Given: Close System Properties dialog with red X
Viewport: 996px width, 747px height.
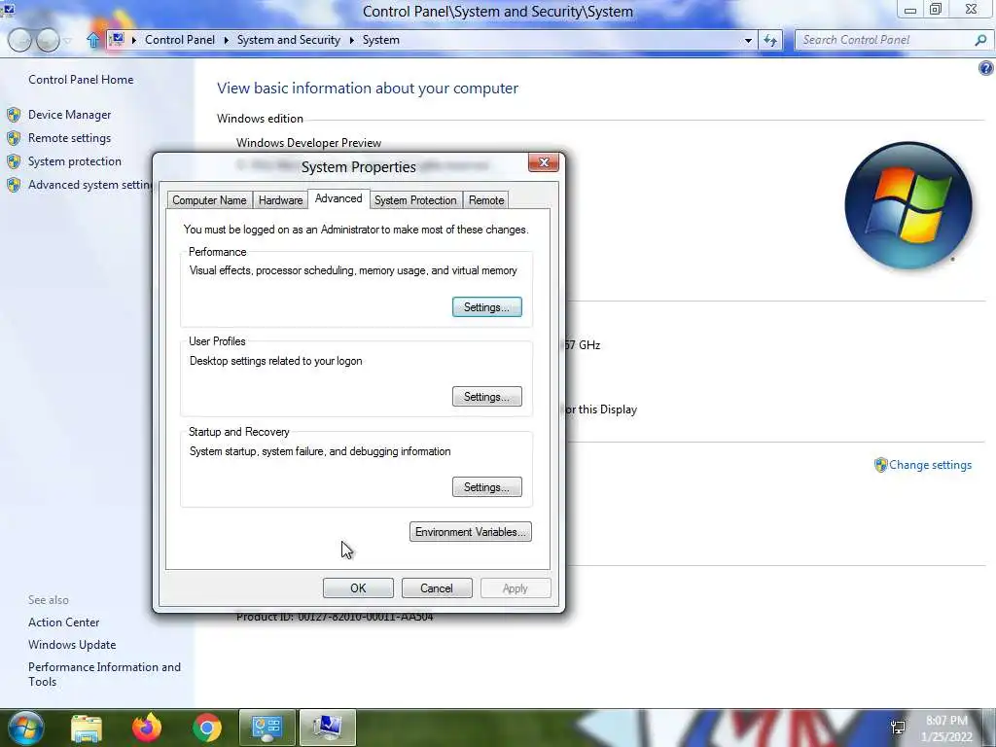Looking at the screenshot, I should tap(544, 162).
